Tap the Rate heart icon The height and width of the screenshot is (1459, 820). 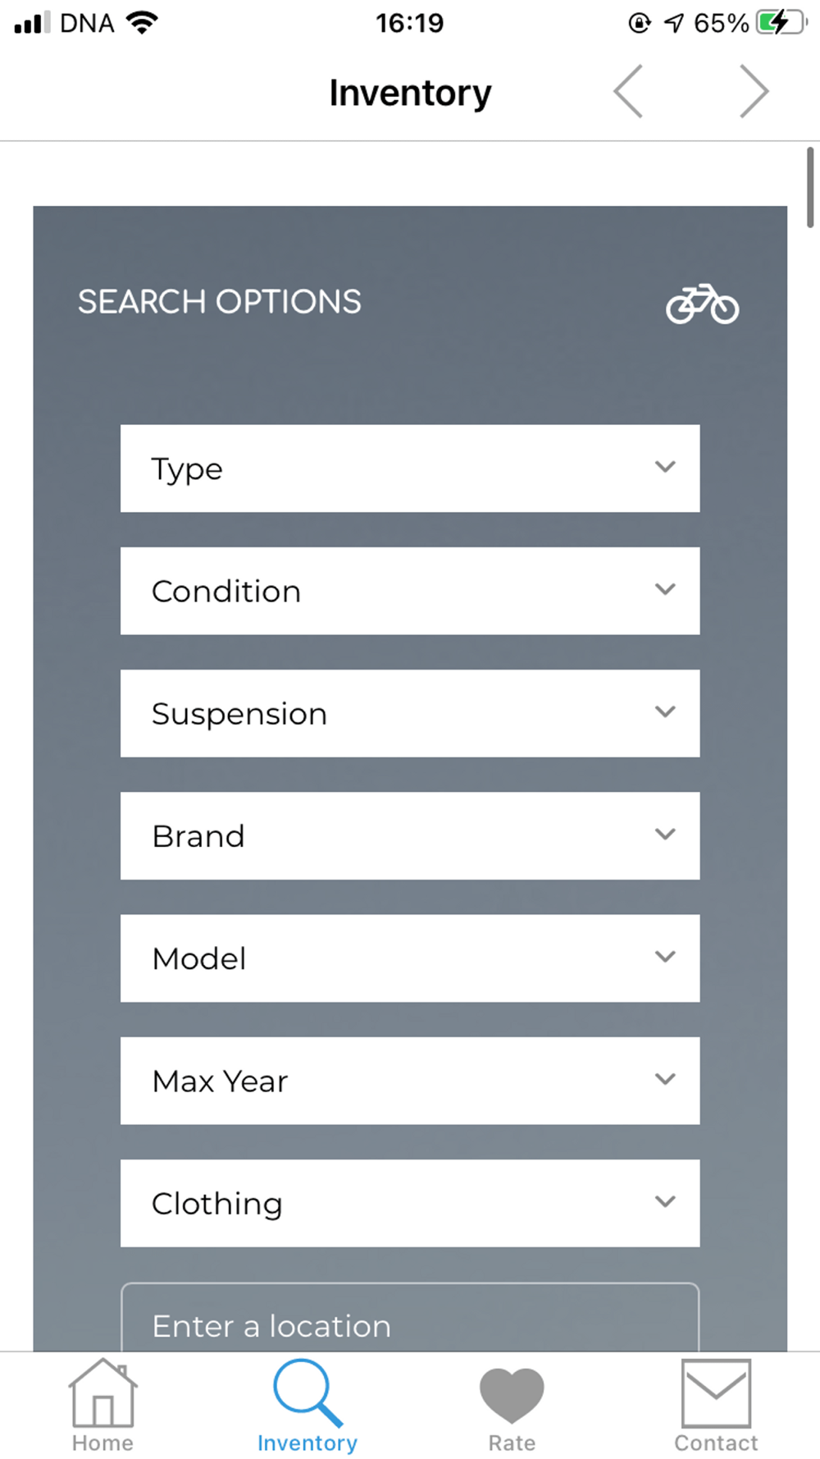tap(512, 1394)
